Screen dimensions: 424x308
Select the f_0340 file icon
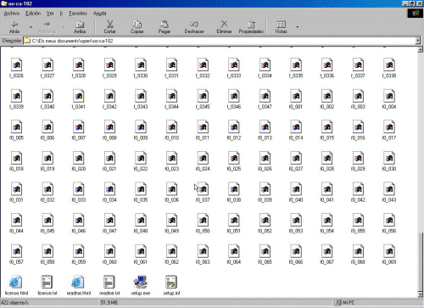[x=47, y=96]
